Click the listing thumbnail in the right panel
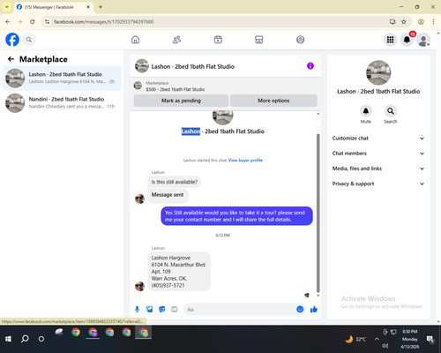This screenshot has height=353, width=441. [378, 72]
